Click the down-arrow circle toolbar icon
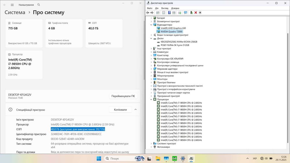Image resolution: width=290 pixels, height=163 pixels. 200,12
